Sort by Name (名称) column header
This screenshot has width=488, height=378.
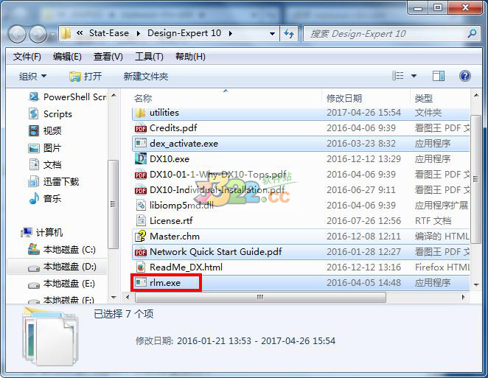click(x=226, y=98)
